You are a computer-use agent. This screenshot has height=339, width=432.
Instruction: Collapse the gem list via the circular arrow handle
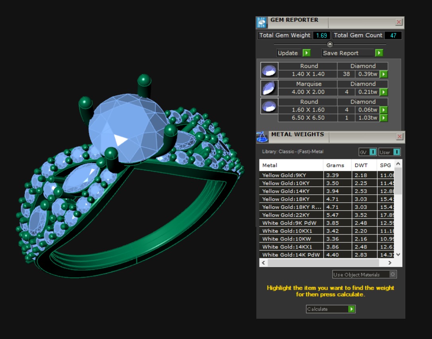click(x=330, y=44)
